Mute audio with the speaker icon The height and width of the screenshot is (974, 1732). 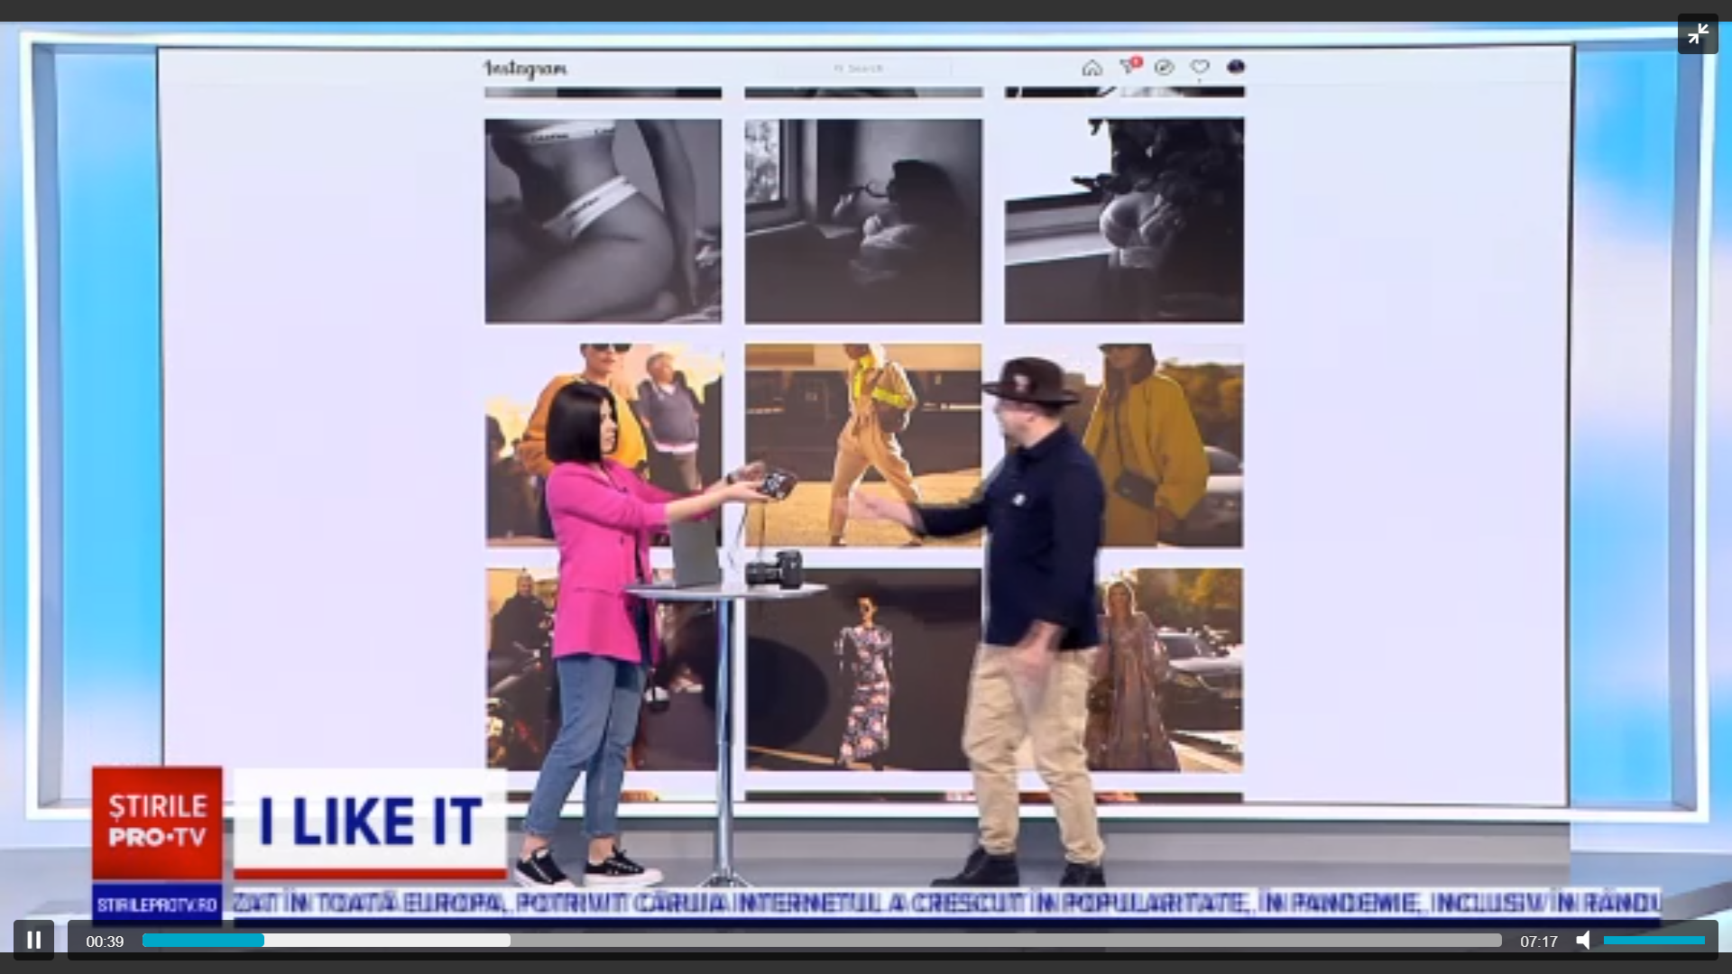tap(1584, 940)
